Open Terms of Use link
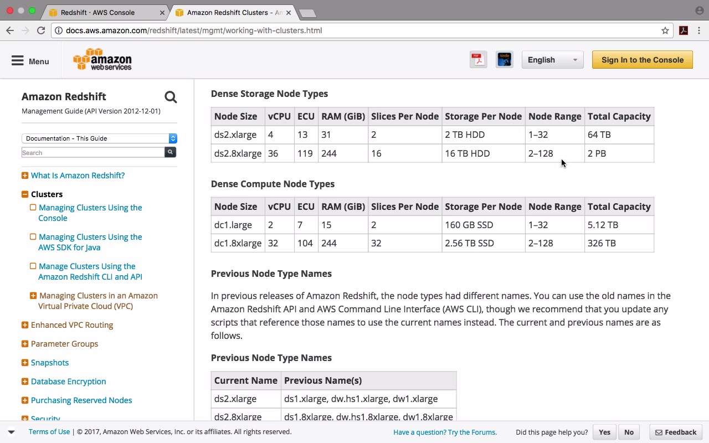The image size is (709, 443). coord(49,432)
